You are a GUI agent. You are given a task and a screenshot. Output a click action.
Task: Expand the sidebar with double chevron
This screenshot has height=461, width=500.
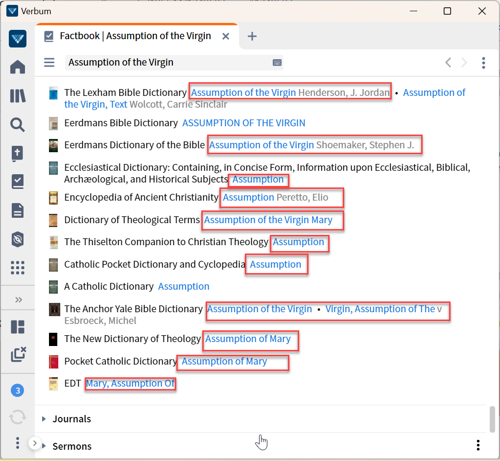pyautogui.click(x=19, y=300)
